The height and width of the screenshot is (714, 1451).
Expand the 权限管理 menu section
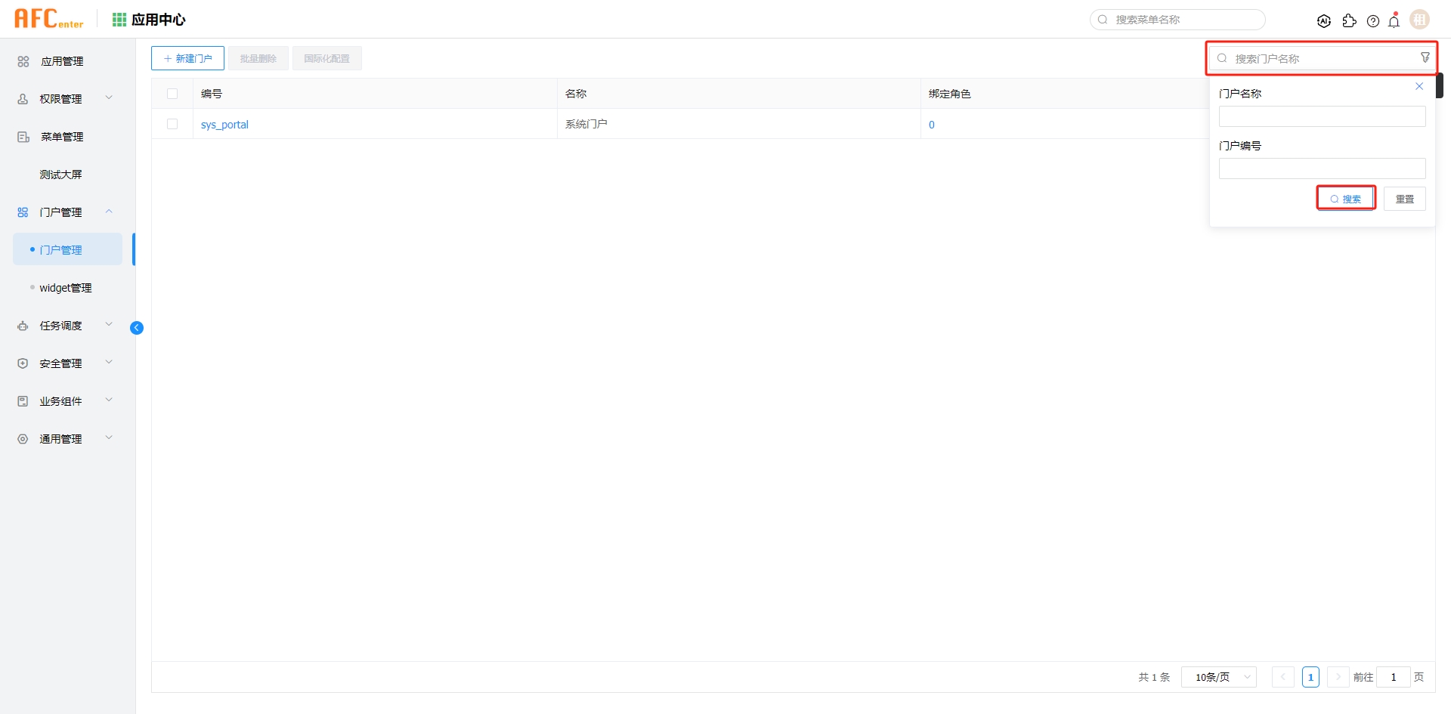coord(109,97)
